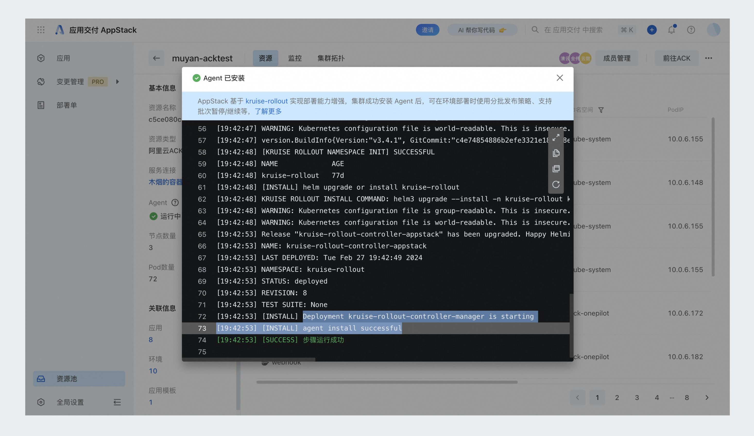Click the 成员管理 button
The width and height of the screenshot is (754, 436).
pos(617,58)
